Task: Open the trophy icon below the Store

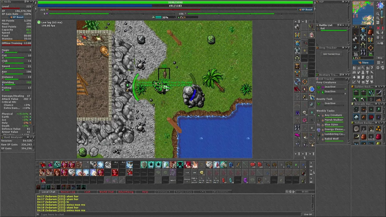Action: (x=367, y=72)
